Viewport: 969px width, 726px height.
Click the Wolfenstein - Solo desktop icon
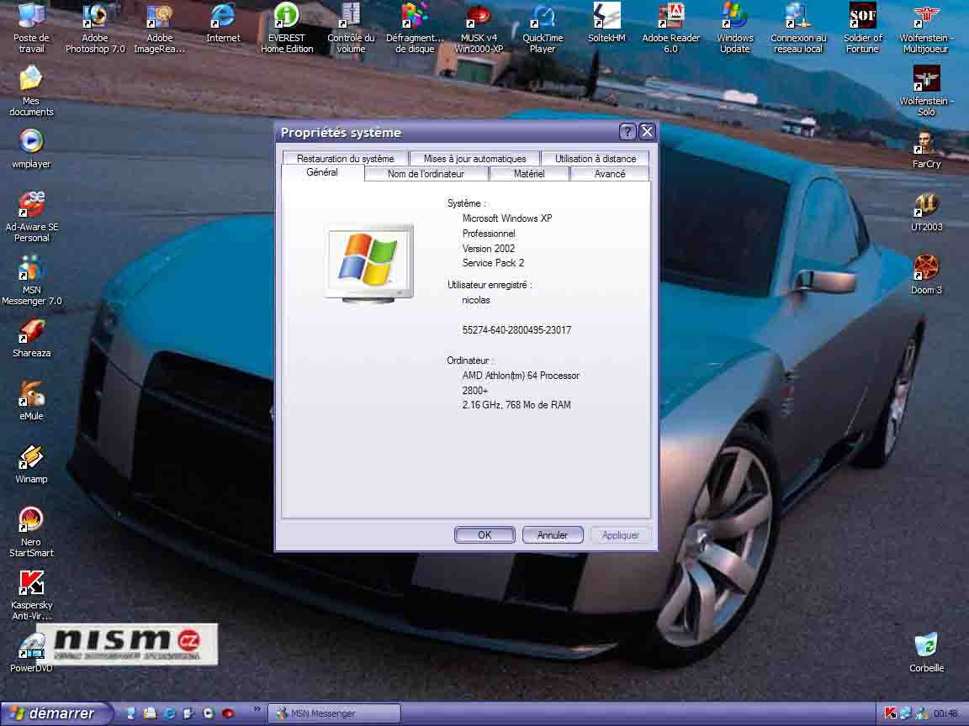coord(926,91)
